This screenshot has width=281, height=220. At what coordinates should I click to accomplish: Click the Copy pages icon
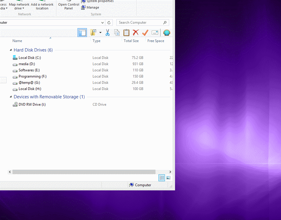click(x=117, y=33)
